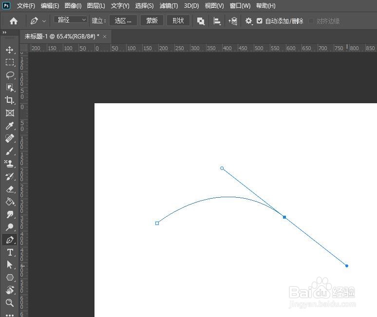Select the Frame tool
Viewport: 377px width, 317px height.
[10, 113]
